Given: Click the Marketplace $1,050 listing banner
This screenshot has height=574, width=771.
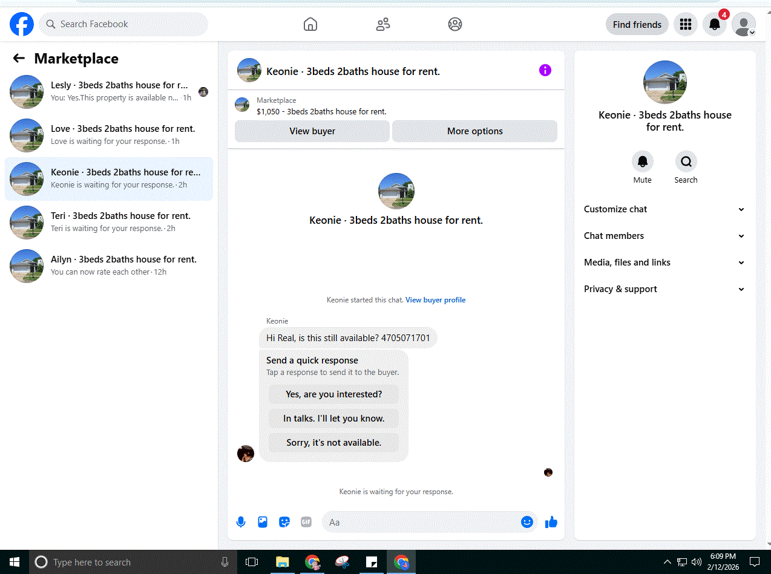Looking at the screenshot, I should (396, 106).
